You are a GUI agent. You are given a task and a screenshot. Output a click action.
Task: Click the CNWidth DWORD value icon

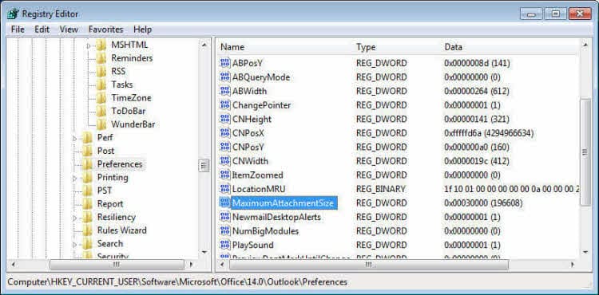coord(225,161)
